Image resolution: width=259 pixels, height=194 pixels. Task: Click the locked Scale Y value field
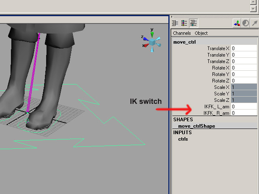[x=244, y=93]
